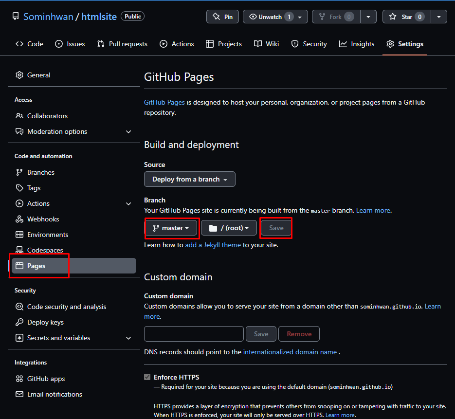This screenshot has width=455, height=419.
Task: Click the Collaborators people icon
Action: (19, 116)
